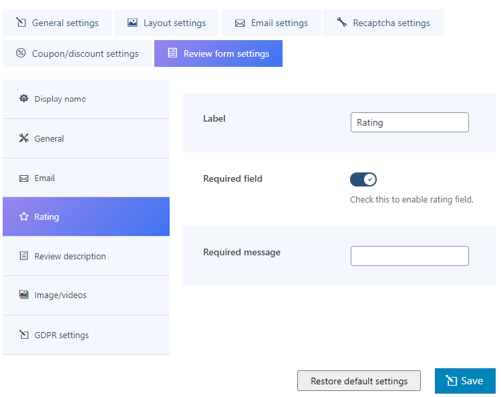Click the 'Required field' label text

click(x=232, y=178)
